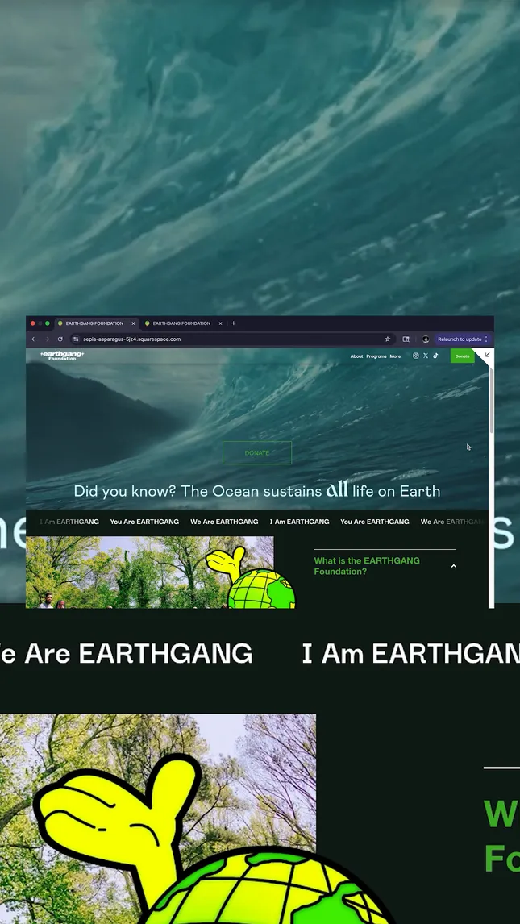Open the TikTok icon in site header
The width and height of the screenshot is (520, 924).
click(x=436, y=356)
